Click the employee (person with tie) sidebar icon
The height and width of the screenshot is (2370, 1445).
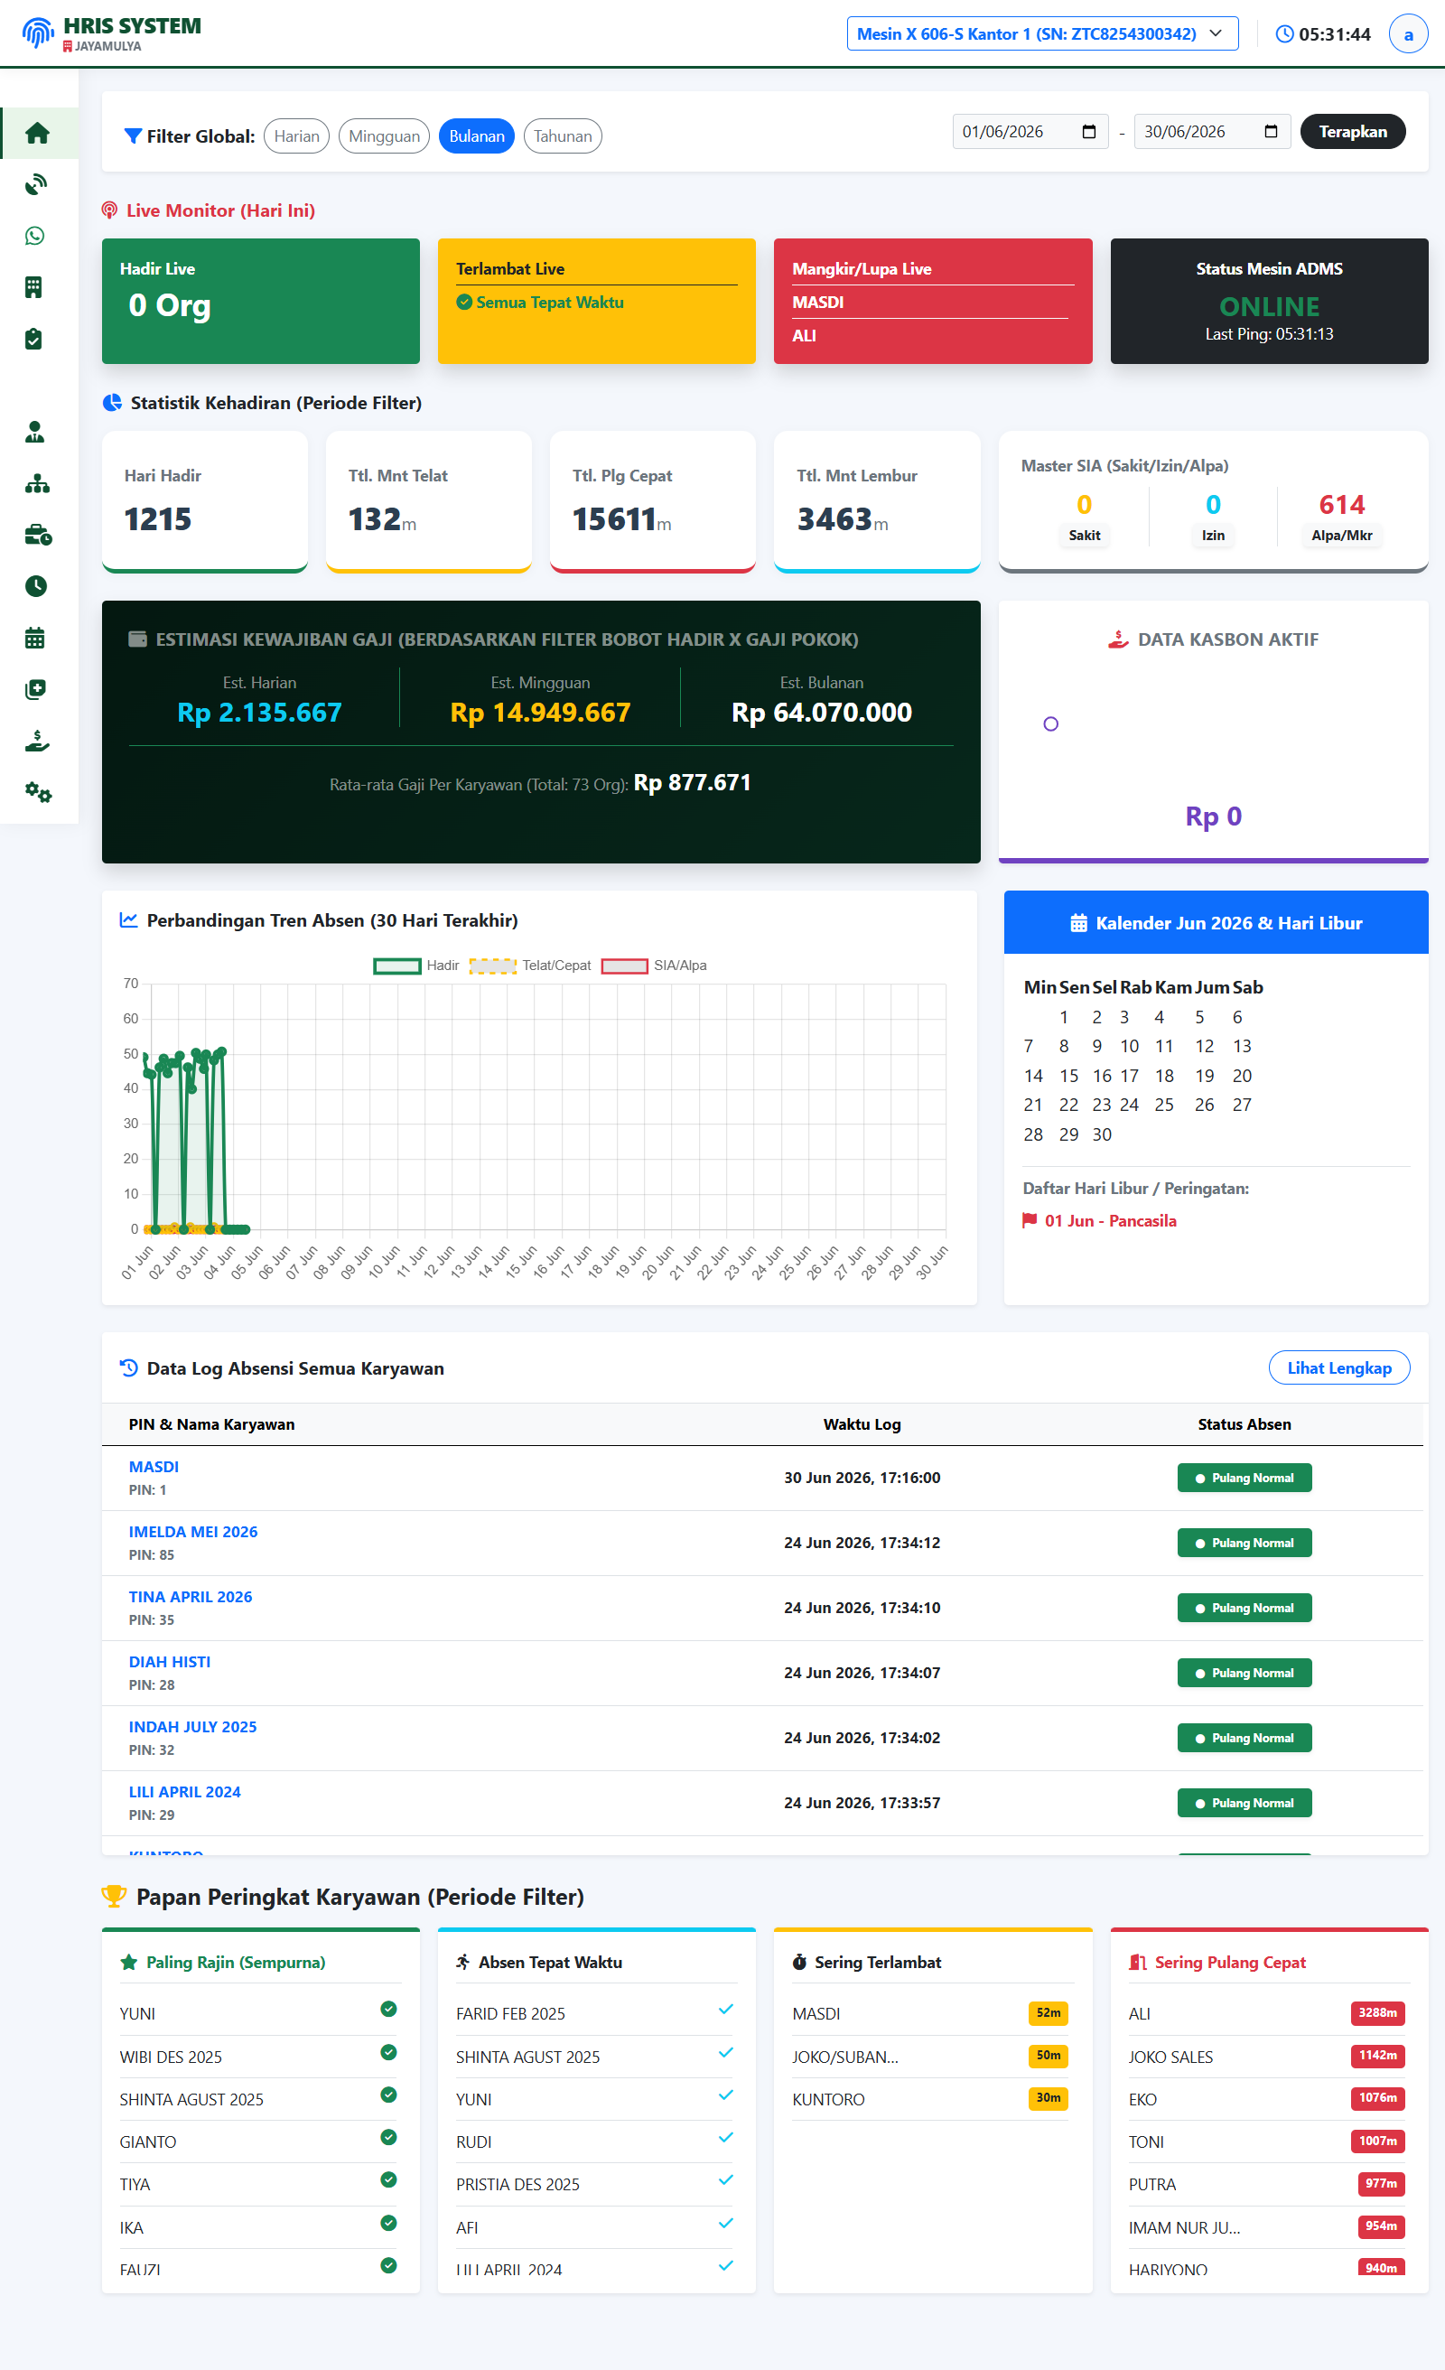[x=34, y=432]
